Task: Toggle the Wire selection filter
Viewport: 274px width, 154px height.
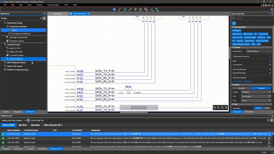Action: [259, 44]
